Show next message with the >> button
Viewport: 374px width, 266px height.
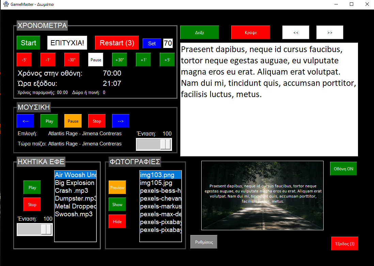(x=330, y=33)
